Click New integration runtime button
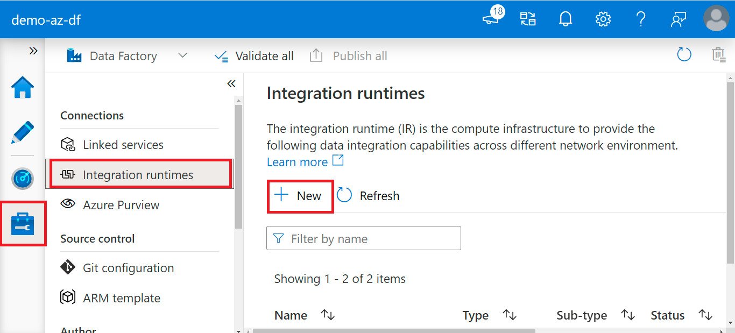The image size is (735, 333). [x=300, y=196]
